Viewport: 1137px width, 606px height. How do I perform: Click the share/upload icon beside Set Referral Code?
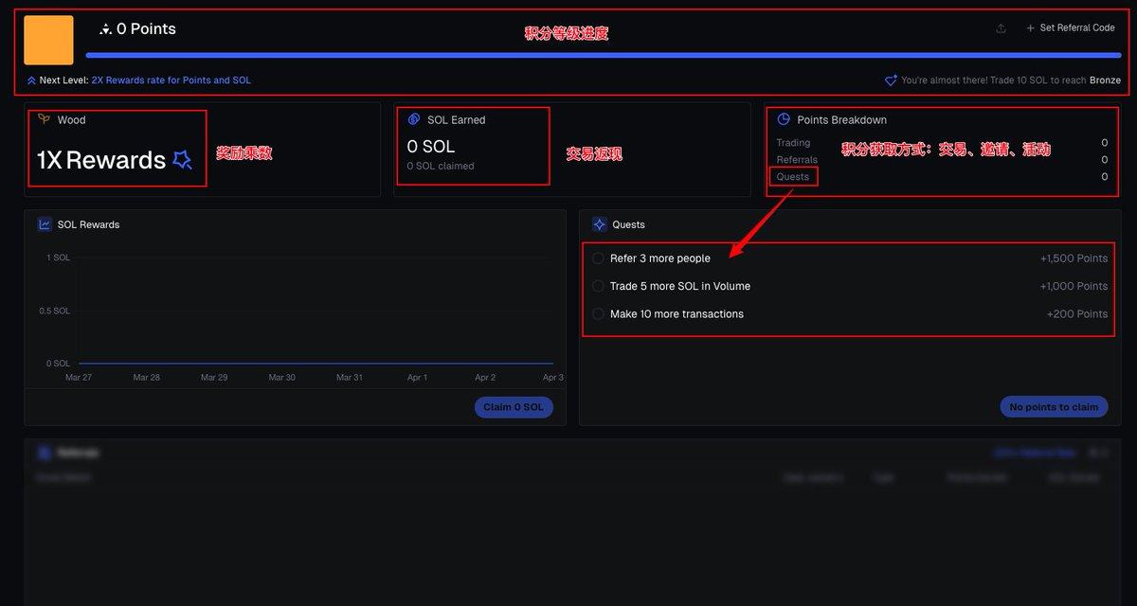(x=1001, y=28)
